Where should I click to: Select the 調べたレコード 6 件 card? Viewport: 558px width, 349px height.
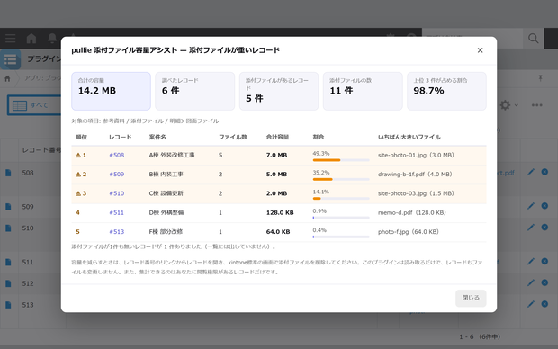195,91
